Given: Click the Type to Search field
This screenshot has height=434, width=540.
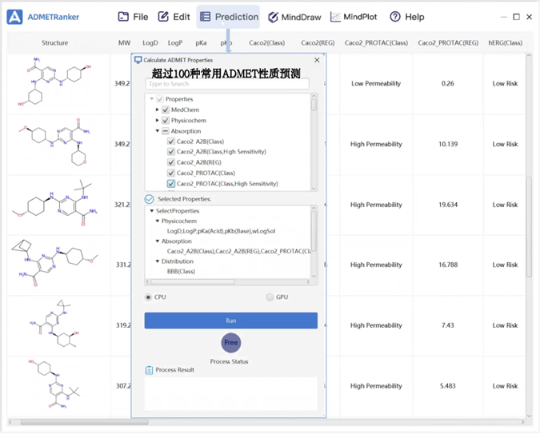Looking at the screenshot, I should pyautogui.click(x=226, y=84).
